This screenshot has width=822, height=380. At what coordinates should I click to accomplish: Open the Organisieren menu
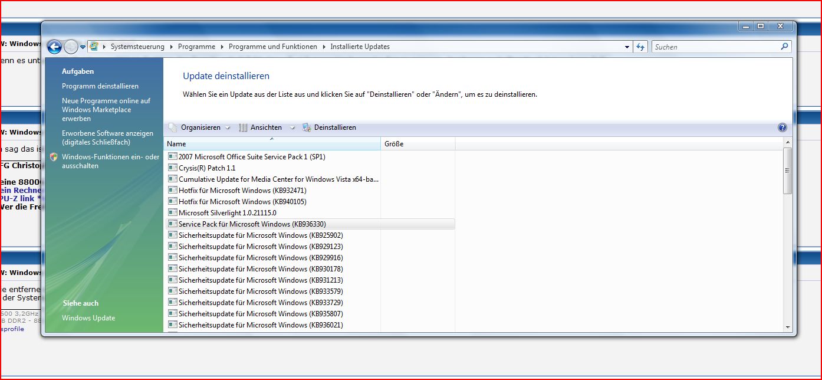pyautogui.click(x=200, y=127)
